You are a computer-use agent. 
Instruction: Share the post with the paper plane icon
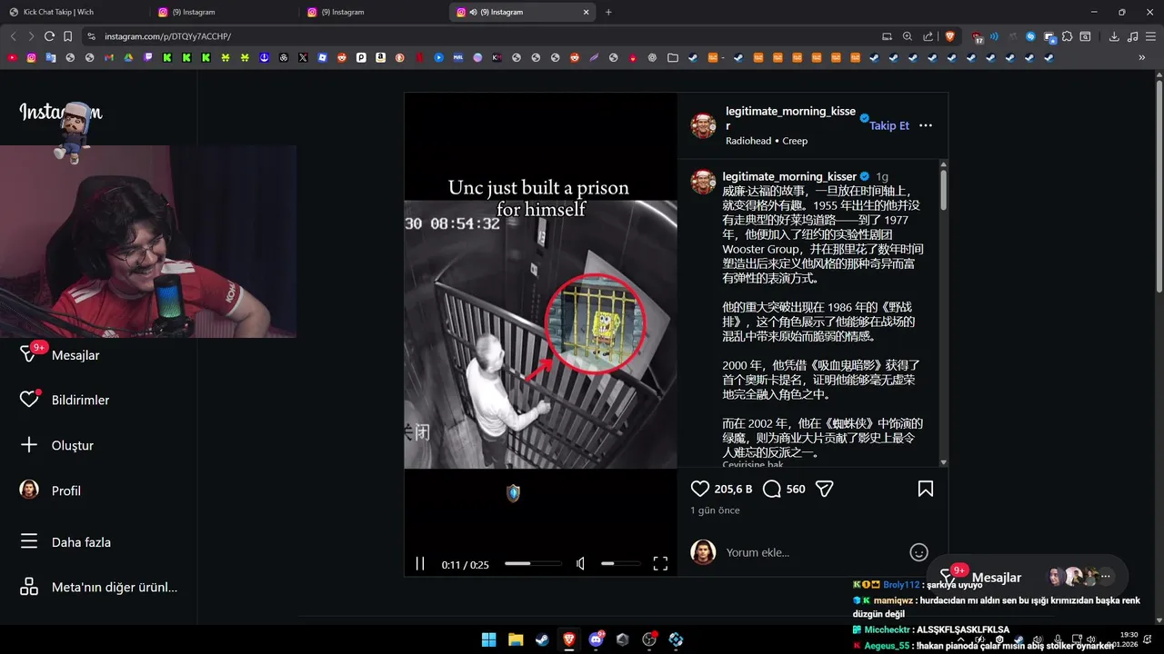click(x=825, y=489)
